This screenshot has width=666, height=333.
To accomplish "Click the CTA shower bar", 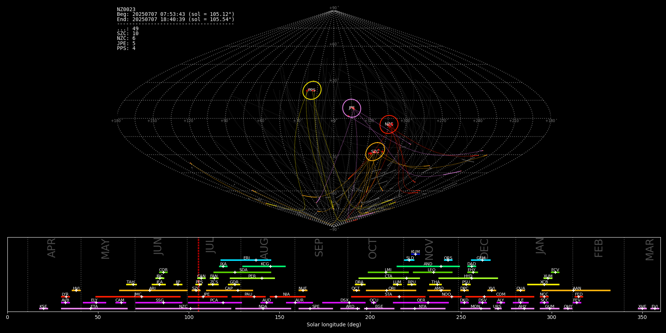I will pyautogui.click(x=389, y=278).
